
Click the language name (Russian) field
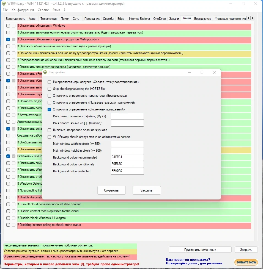(x=127, y=123)
